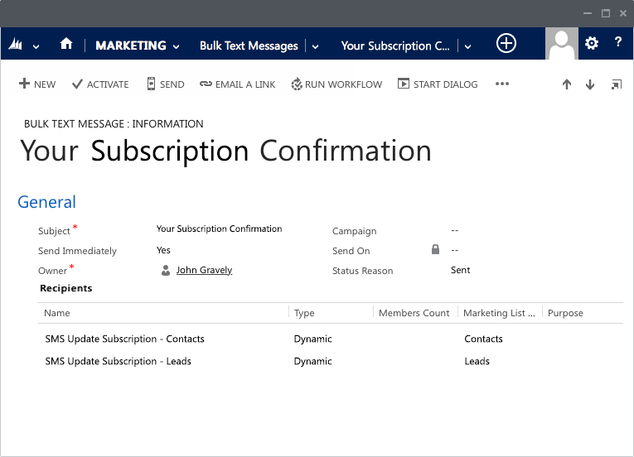Screen dimensions: 634x457
Task: Go to next record down arrow
Action: 590,84
